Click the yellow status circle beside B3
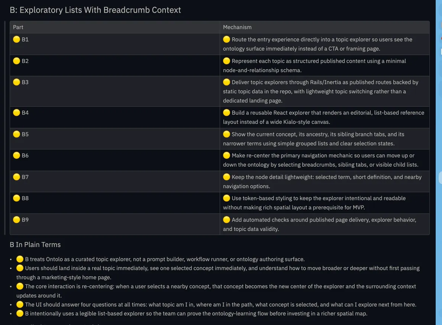The image size is (442, 325). pyautogui.click(x=16, y=82)
